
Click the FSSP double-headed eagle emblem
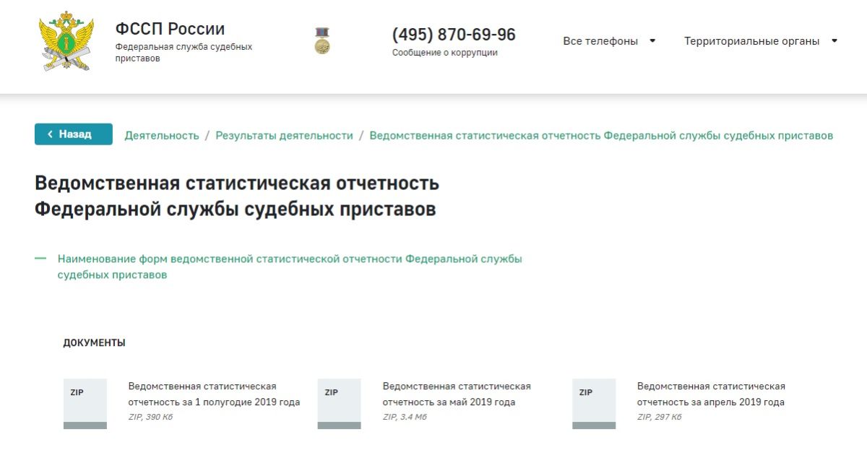coord(66,41)
